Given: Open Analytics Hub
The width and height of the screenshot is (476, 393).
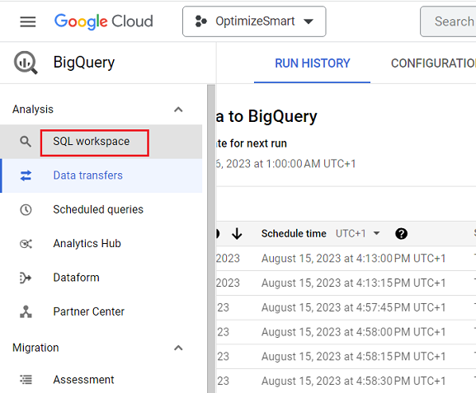Looking at the screenshot, I should (101, 244).
